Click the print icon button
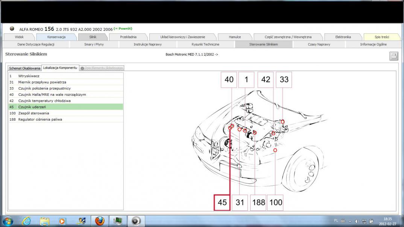Image resolution: width=404 pixels, height=227 pixels. click(x=393, y=56)
